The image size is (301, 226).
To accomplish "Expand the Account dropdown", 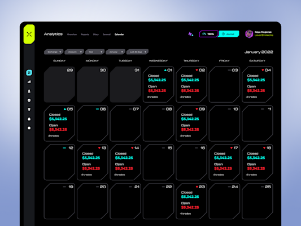I will click(75, 52).
